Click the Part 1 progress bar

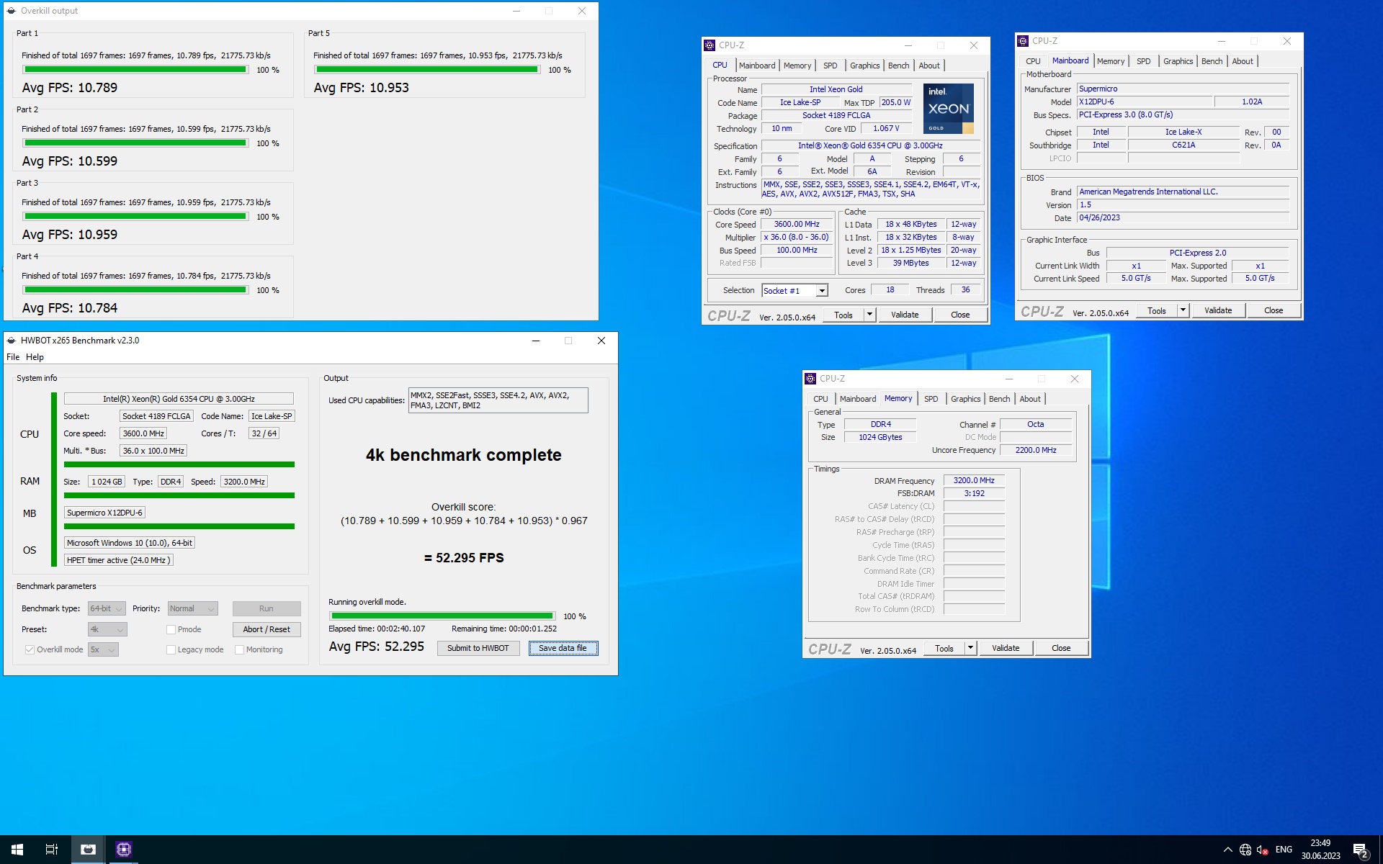(x=135, y=70)
